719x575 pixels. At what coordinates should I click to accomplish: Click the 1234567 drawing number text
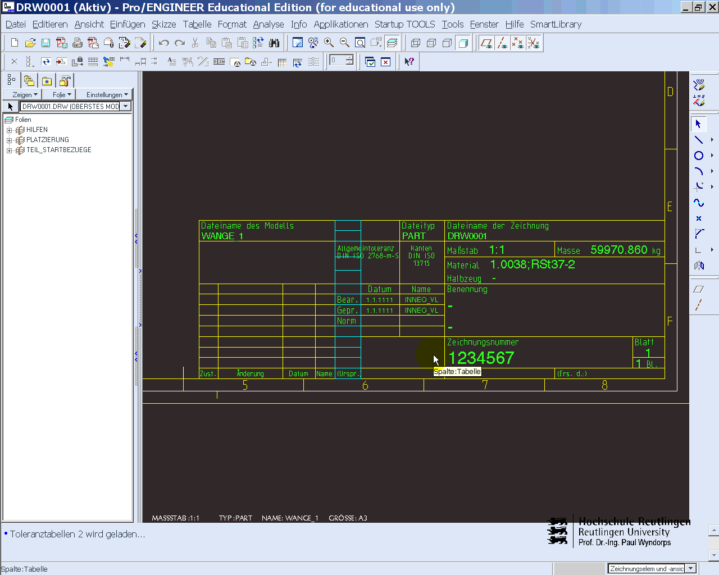tap(481, 358)
